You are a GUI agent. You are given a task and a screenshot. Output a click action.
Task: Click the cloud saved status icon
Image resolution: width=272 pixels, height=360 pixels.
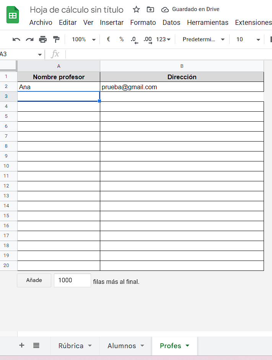click(x=165, y=10)
